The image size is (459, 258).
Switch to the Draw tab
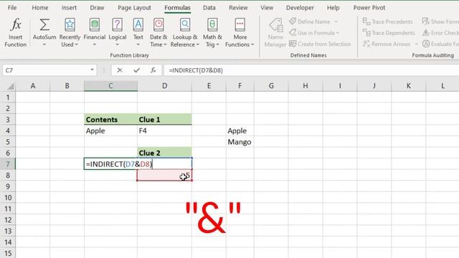(97, 8)
